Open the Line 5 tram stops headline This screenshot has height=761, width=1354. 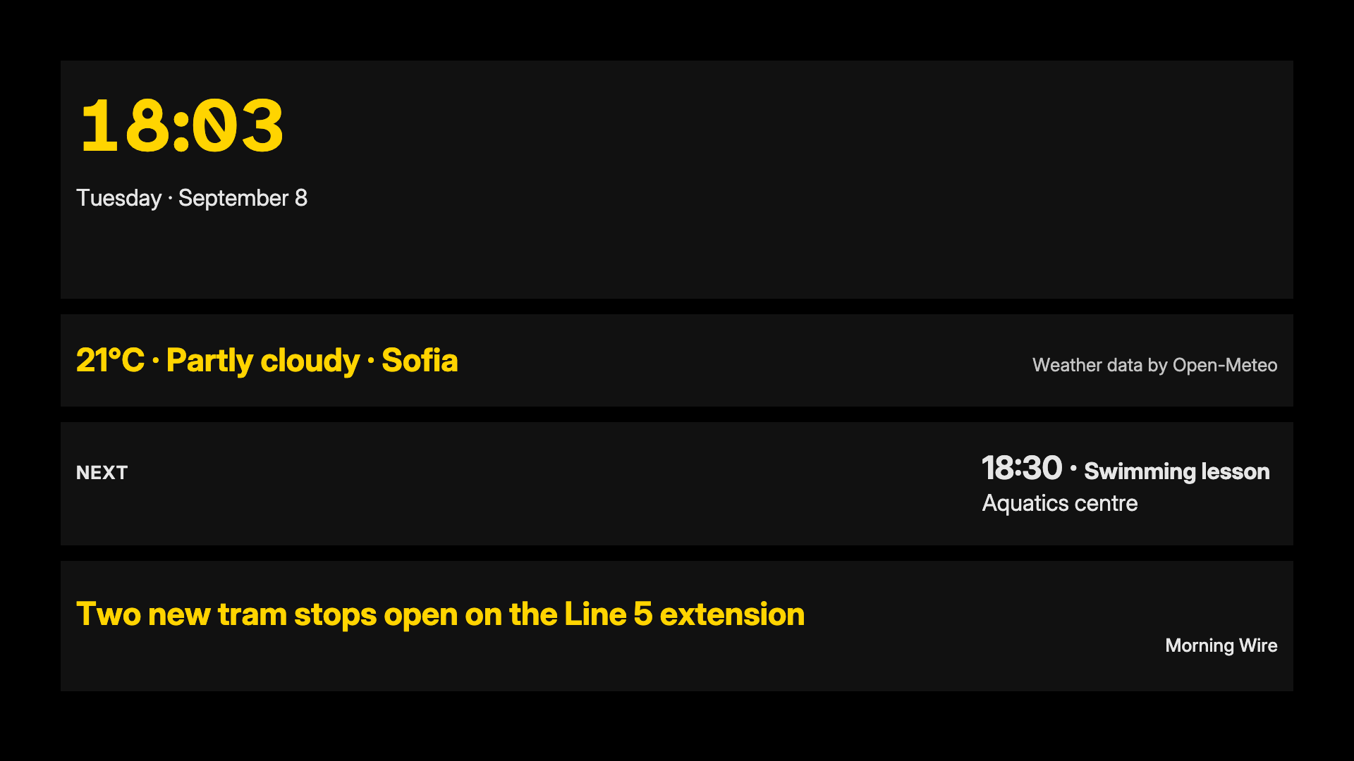pos(440,614)
